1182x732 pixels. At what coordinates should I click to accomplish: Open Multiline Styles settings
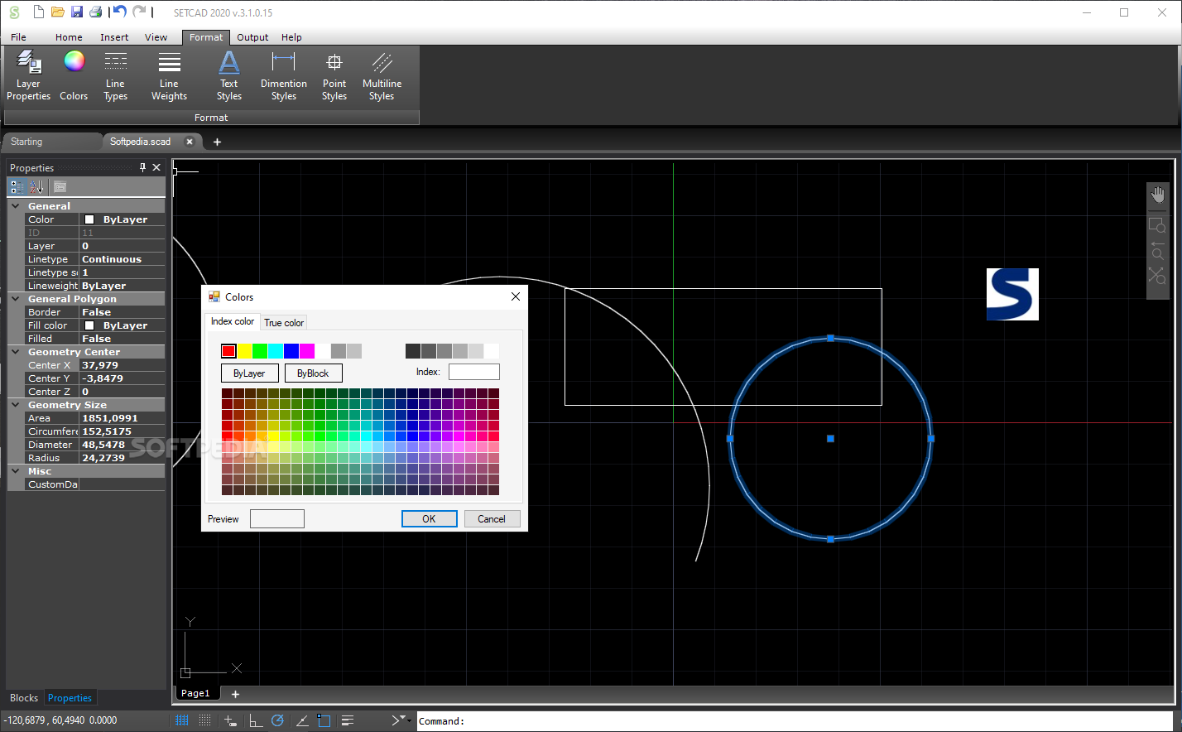382,75
